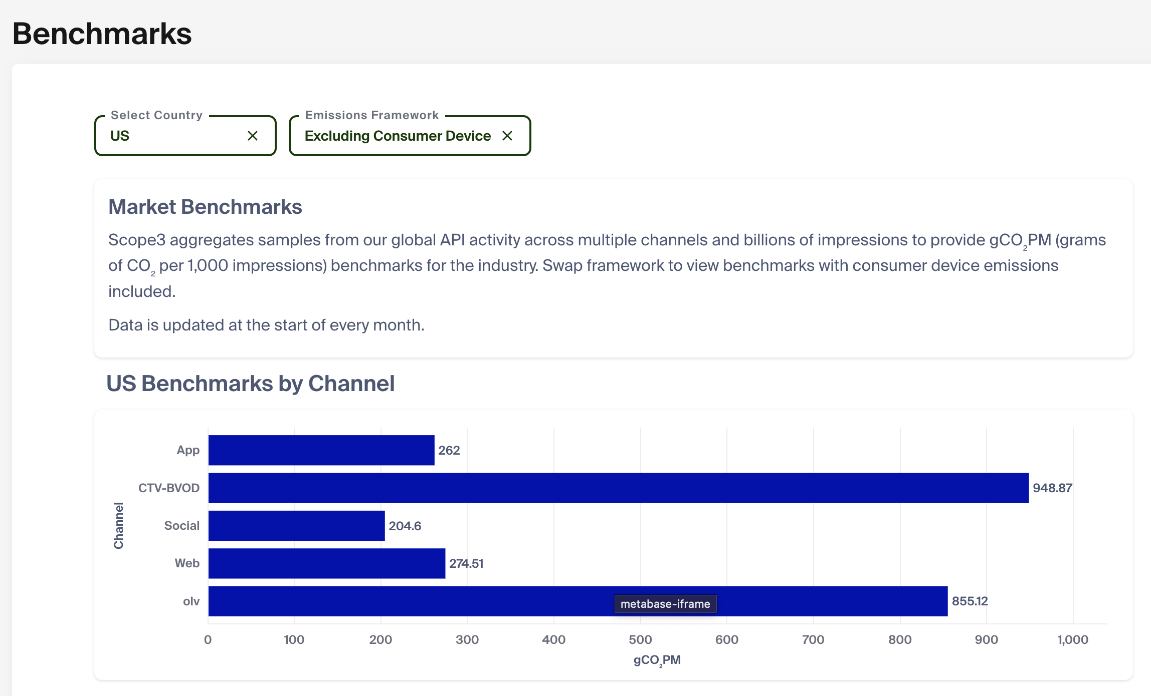Click the Benchmarks page heading
Image resolution: width=1151 pixels, height=696 pixels.
point(102,34)
